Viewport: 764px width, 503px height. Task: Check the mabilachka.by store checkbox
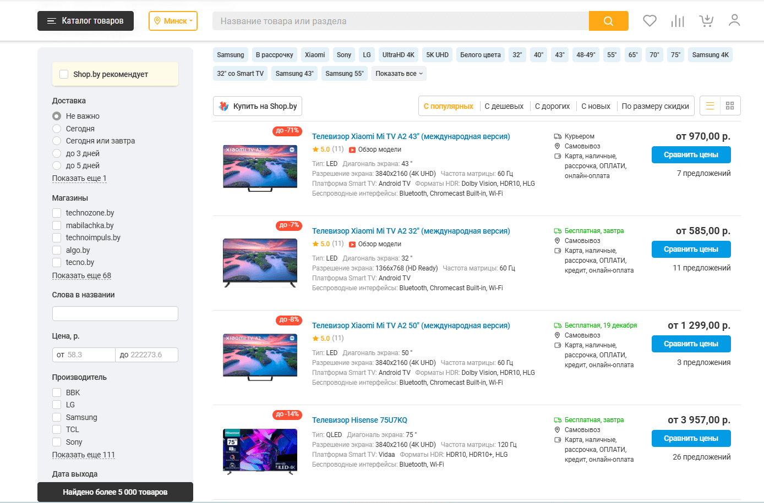[x=57, y=225]
